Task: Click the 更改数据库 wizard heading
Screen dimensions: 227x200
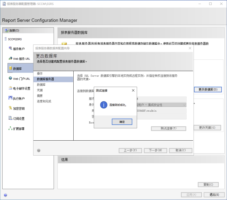Action: (x=46, y=56)
